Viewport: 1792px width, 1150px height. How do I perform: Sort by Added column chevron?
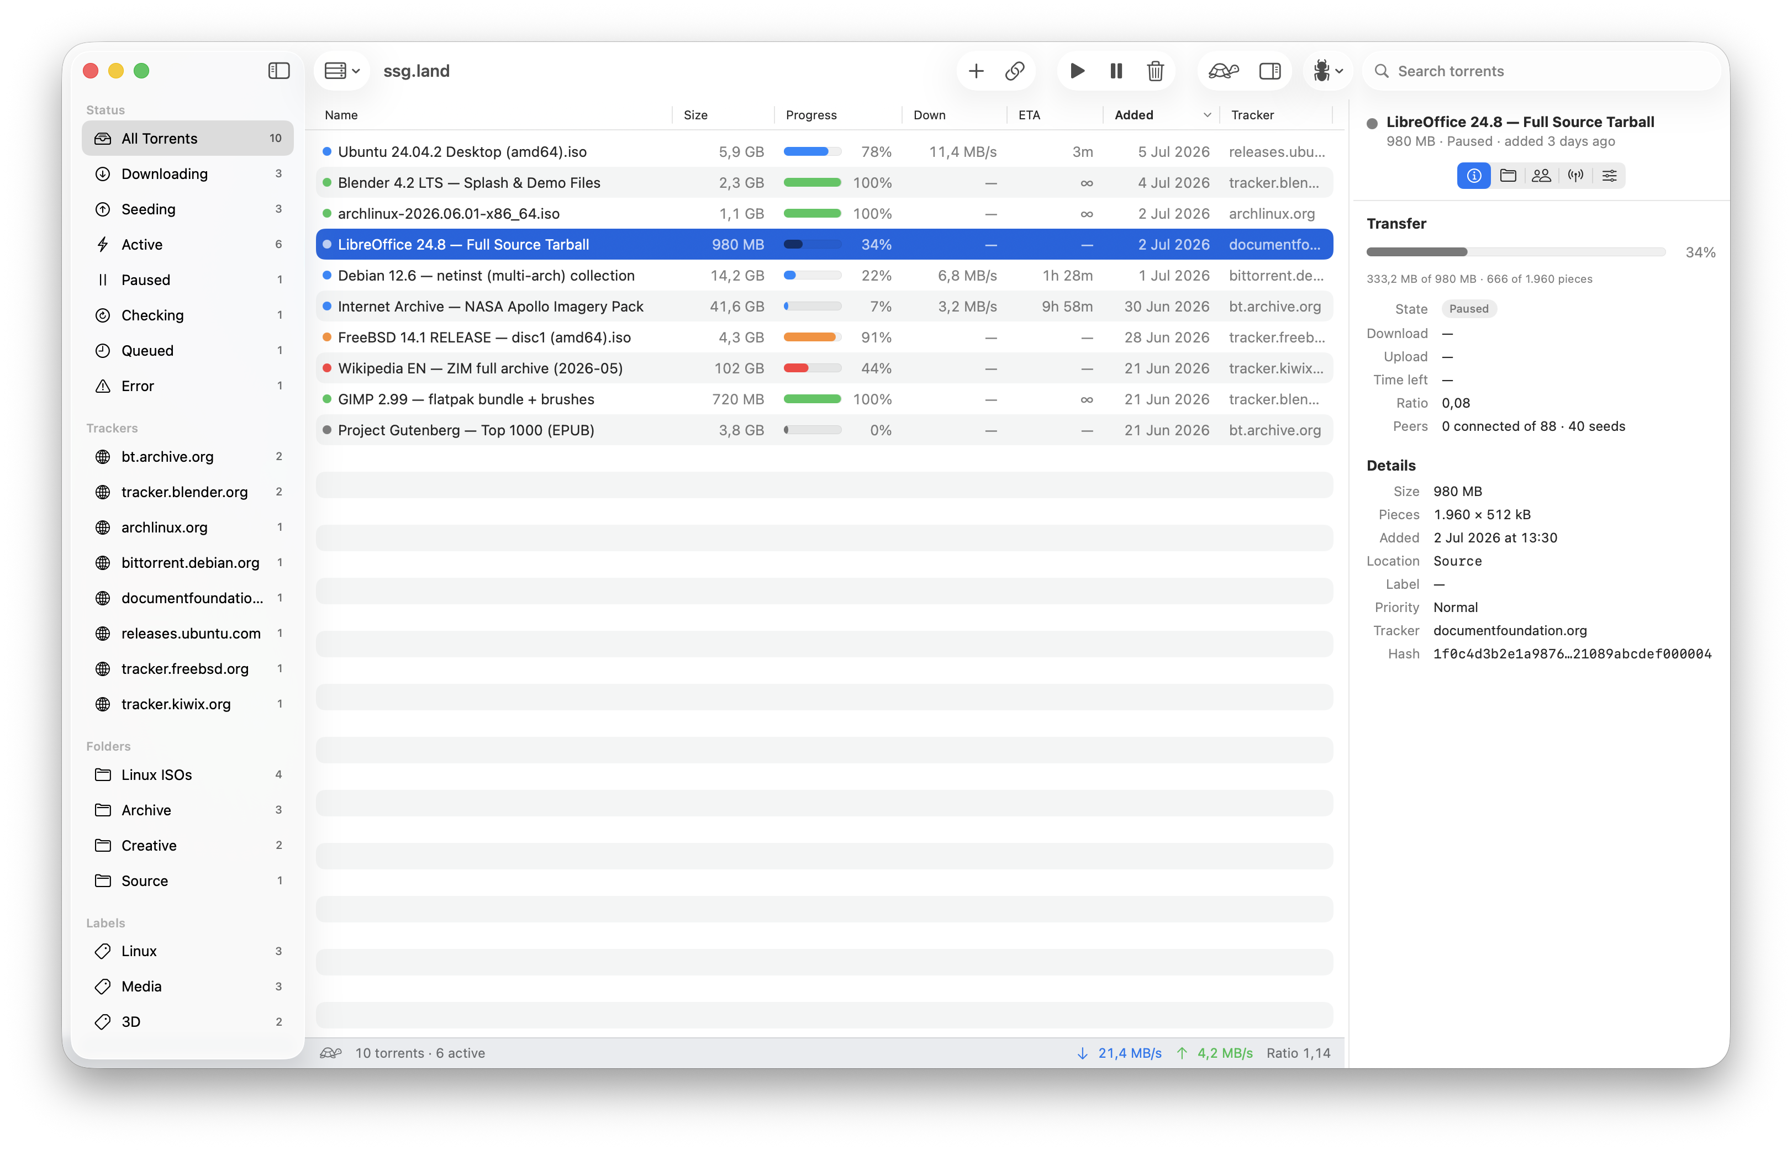(1206, 115)
